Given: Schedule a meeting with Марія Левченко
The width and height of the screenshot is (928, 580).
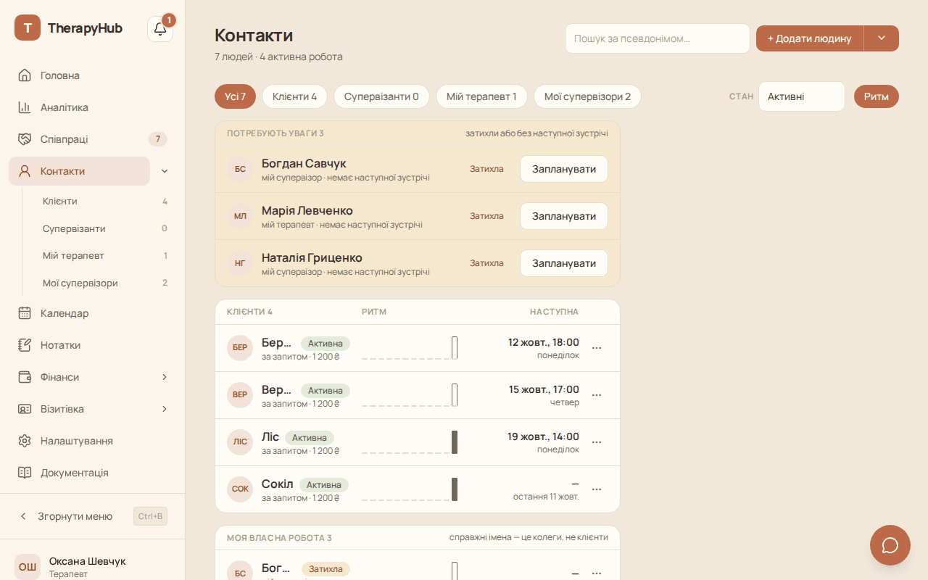Looking at the screenshot, I should coord(564,216).
